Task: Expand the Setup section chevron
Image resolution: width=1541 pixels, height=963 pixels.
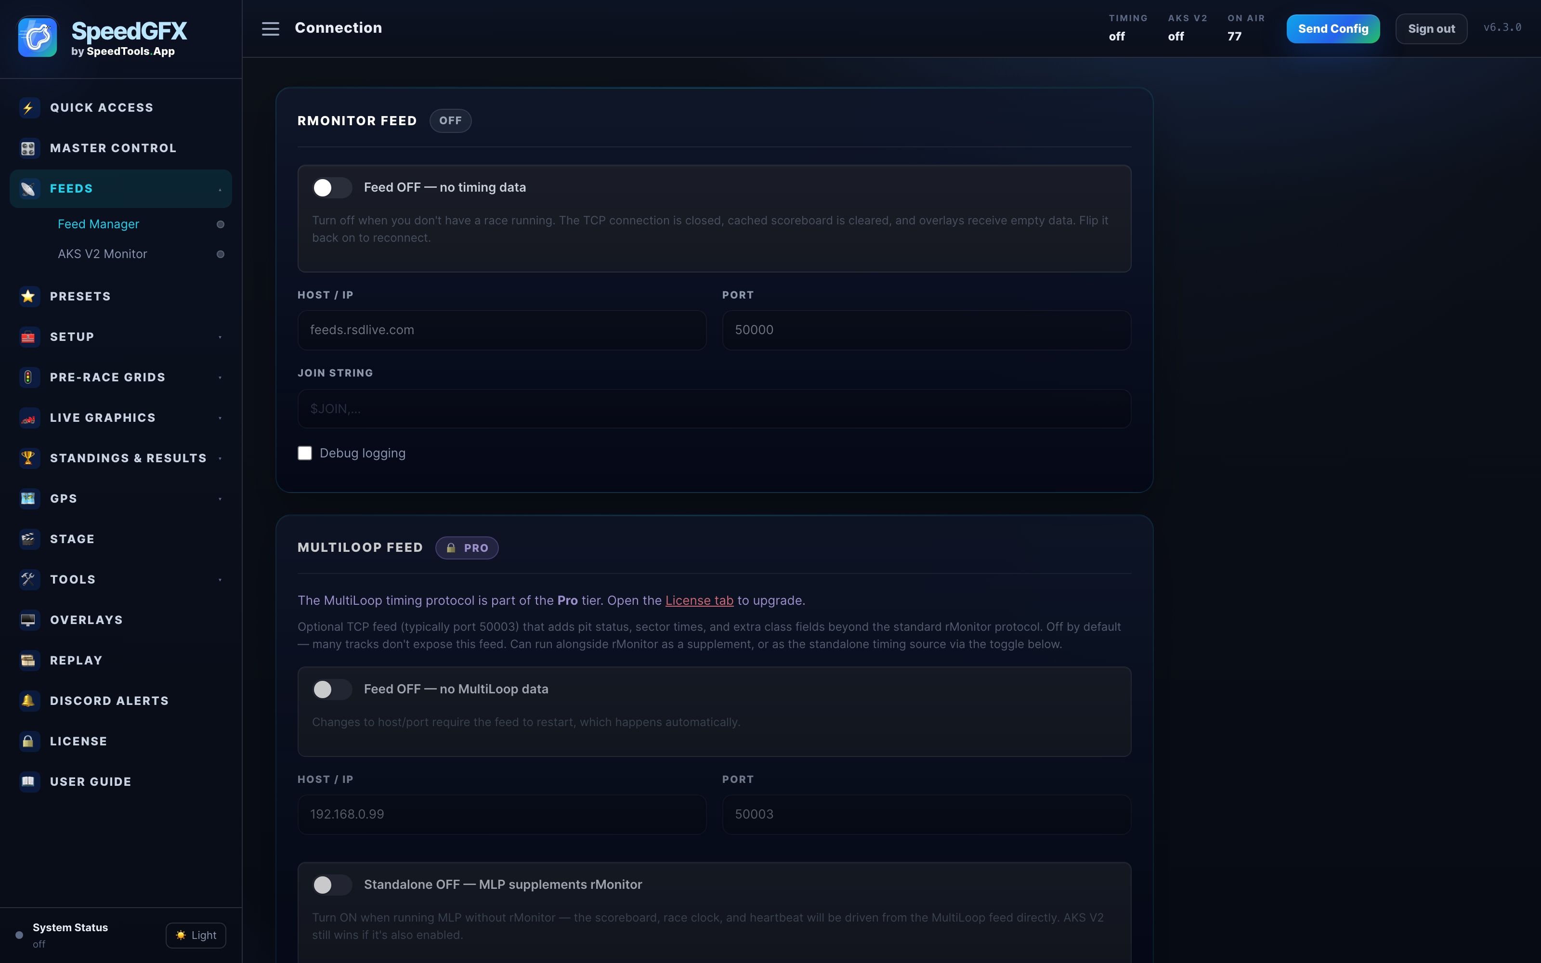Action: 221,337
